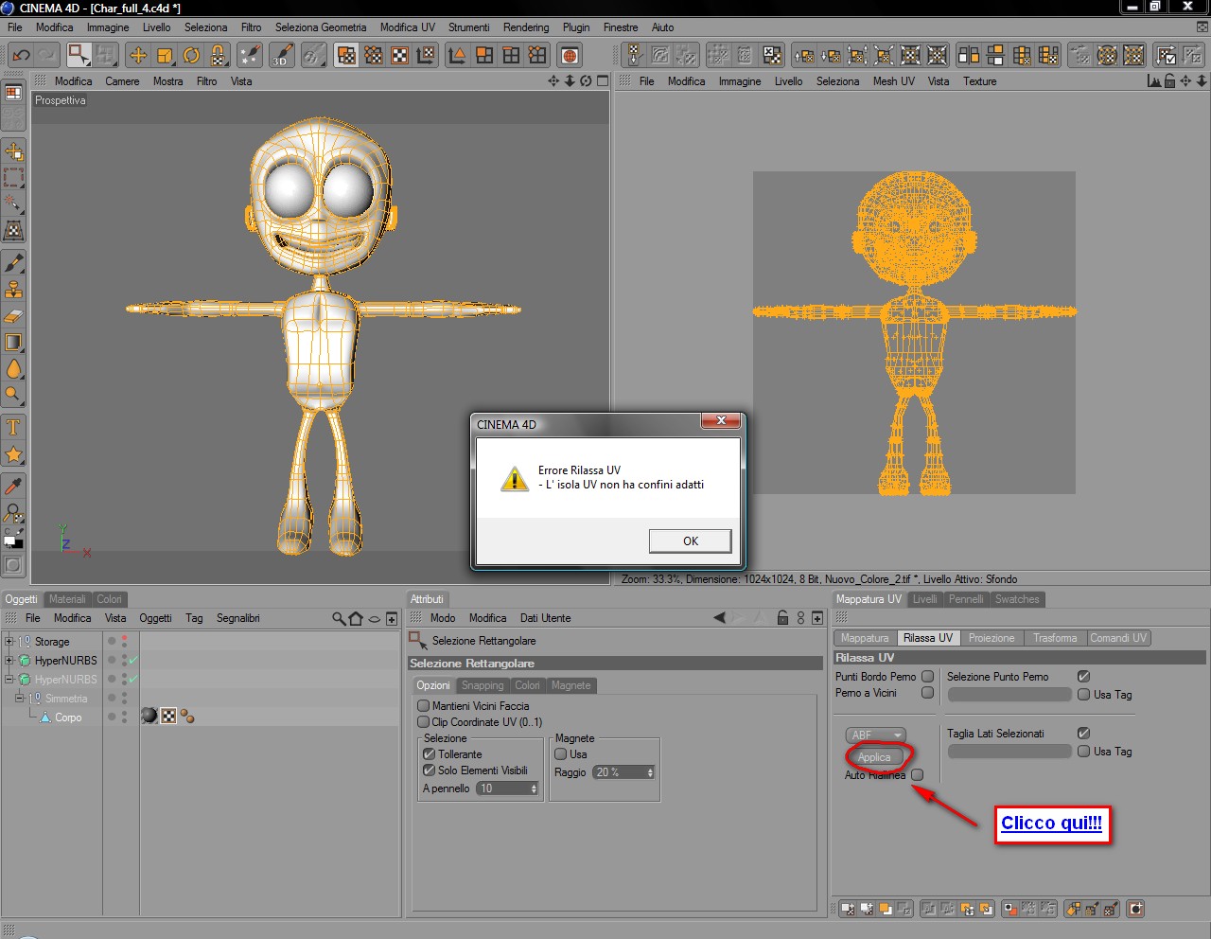The width and height of the screenshot is (1211, 939).
Task: Open the Mesh UV menu
Action: (x=894, y=81)
